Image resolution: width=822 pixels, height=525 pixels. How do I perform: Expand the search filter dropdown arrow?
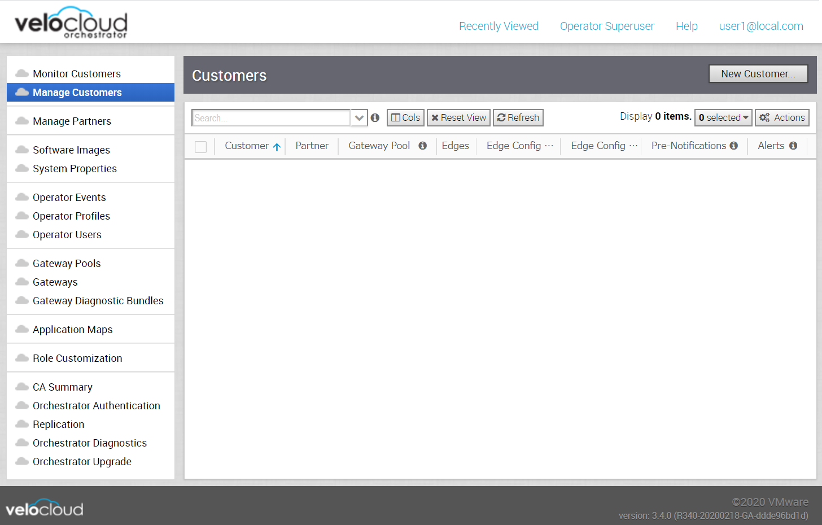coord(359,118)
